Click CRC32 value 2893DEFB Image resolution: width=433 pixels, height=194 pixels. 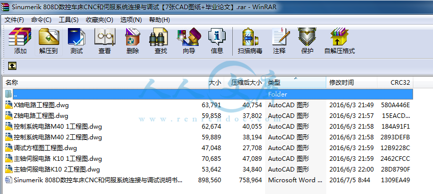pos(395,137)
